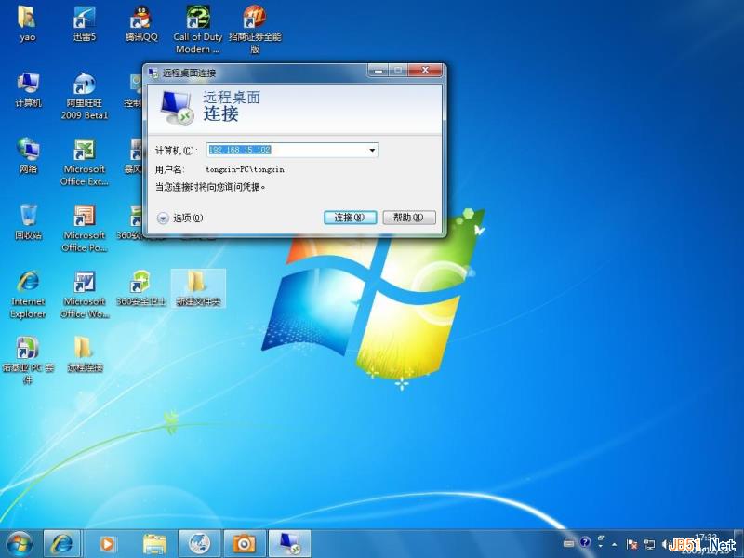This screenshot has width=744, height=558.
Task: Open the volume control in system tray
Action: point(663,544)
